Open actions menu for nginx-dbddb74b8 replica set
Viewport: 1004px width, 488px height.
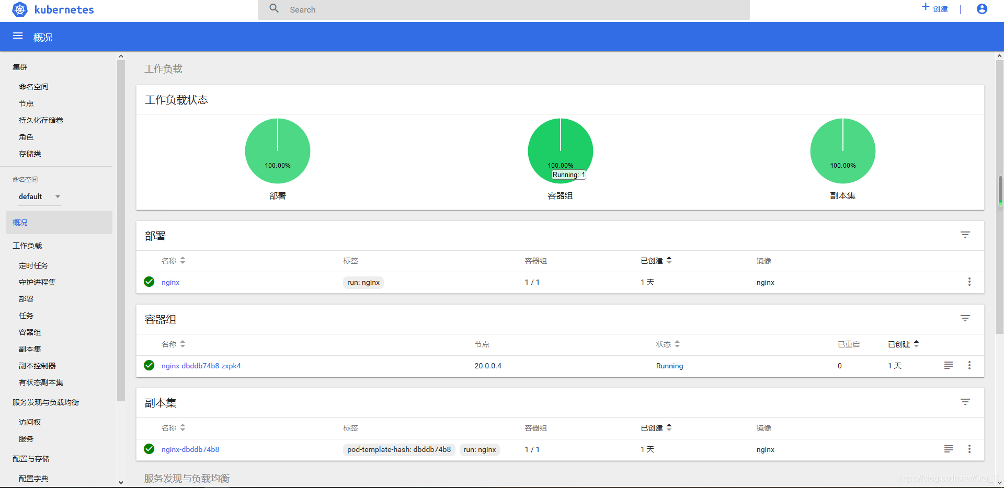point(969,449)
